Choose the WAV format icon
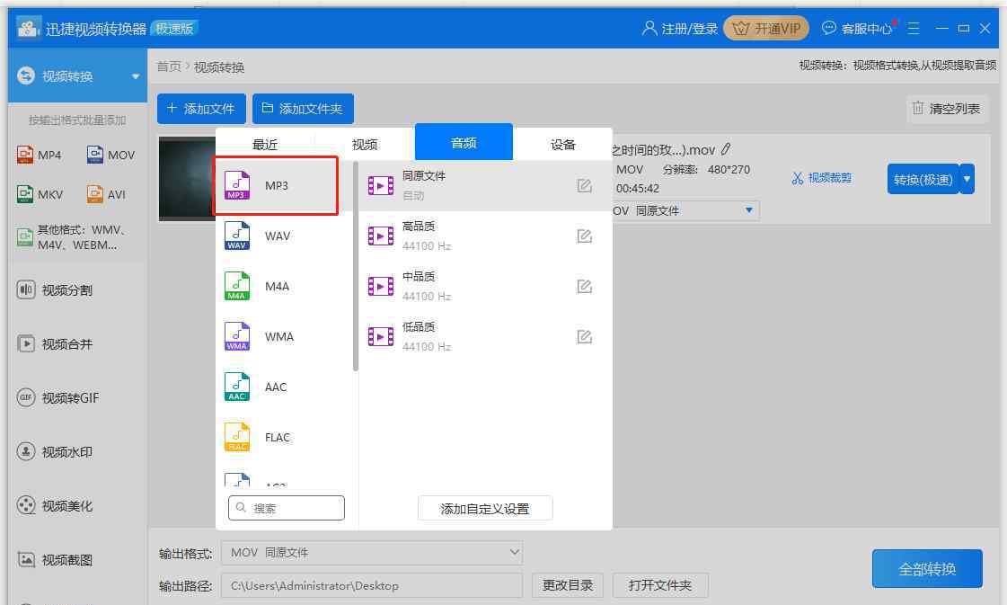Image resolution: width=1007 pixels, height=605 pixels. tap(236, 236)
